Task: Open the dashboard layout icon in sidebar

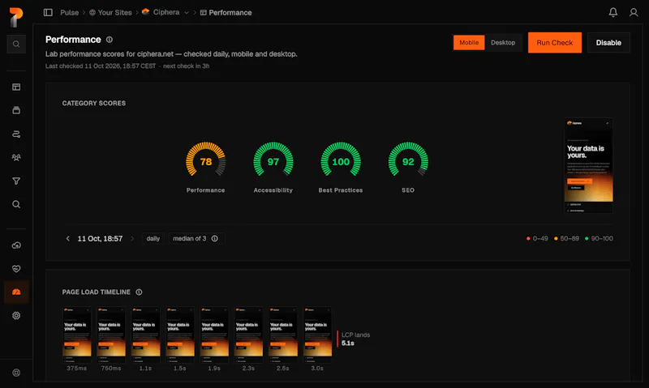Action: tap(16, 87)
